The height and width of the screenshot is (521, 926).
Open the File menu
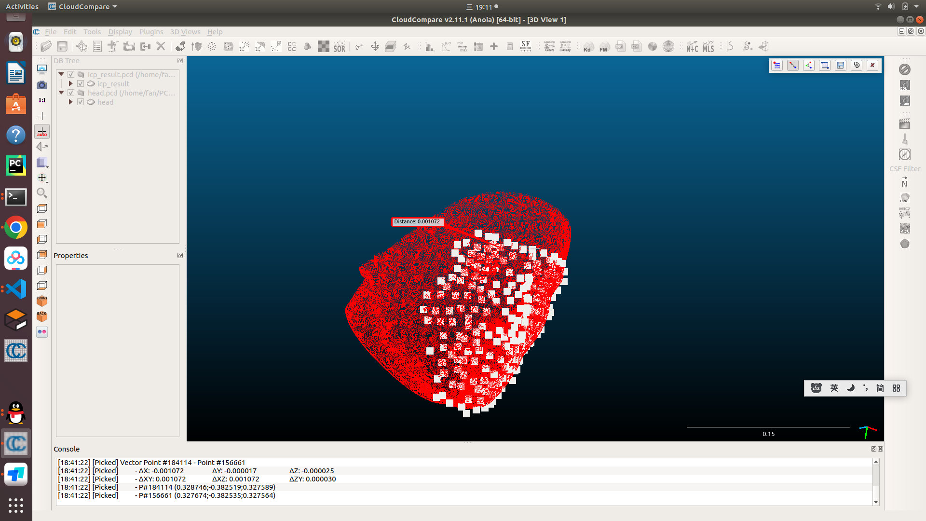click(x=51, y=32)
